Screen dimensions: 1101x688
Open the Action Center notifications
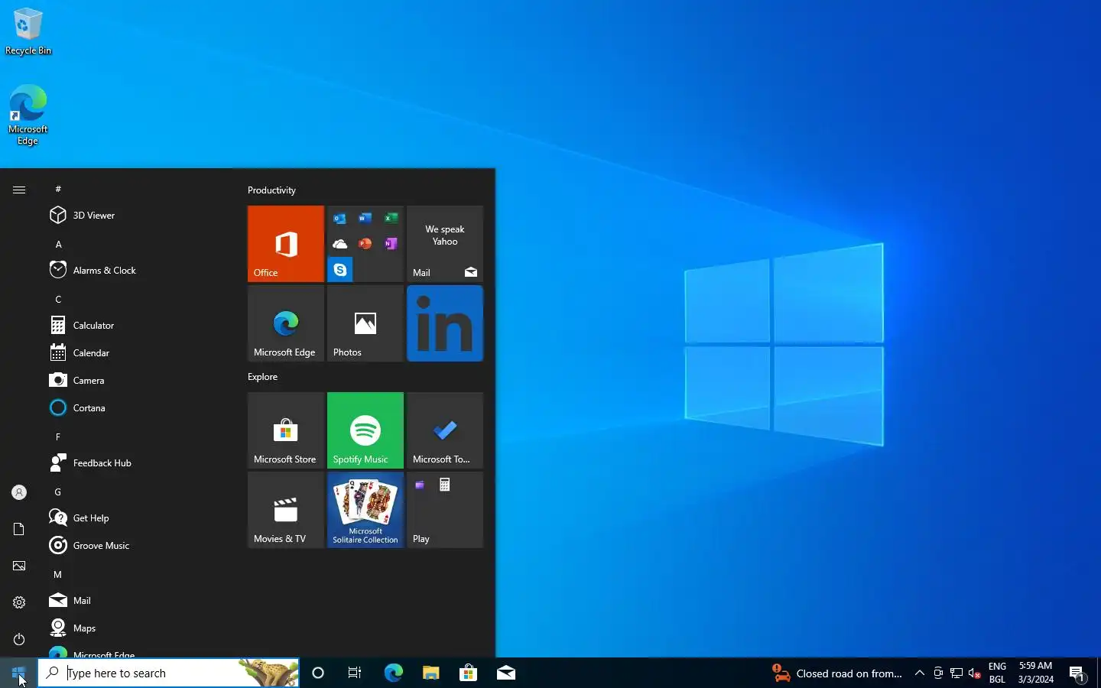point(1077,673)
